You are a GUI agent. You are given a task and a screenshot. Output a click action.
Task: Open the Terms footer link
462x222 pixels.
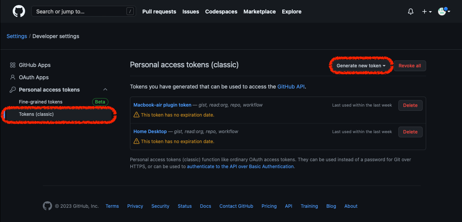(112, 206)
